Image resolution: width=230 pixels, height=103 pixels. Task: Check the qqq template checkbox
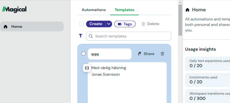tap(83, 54)
